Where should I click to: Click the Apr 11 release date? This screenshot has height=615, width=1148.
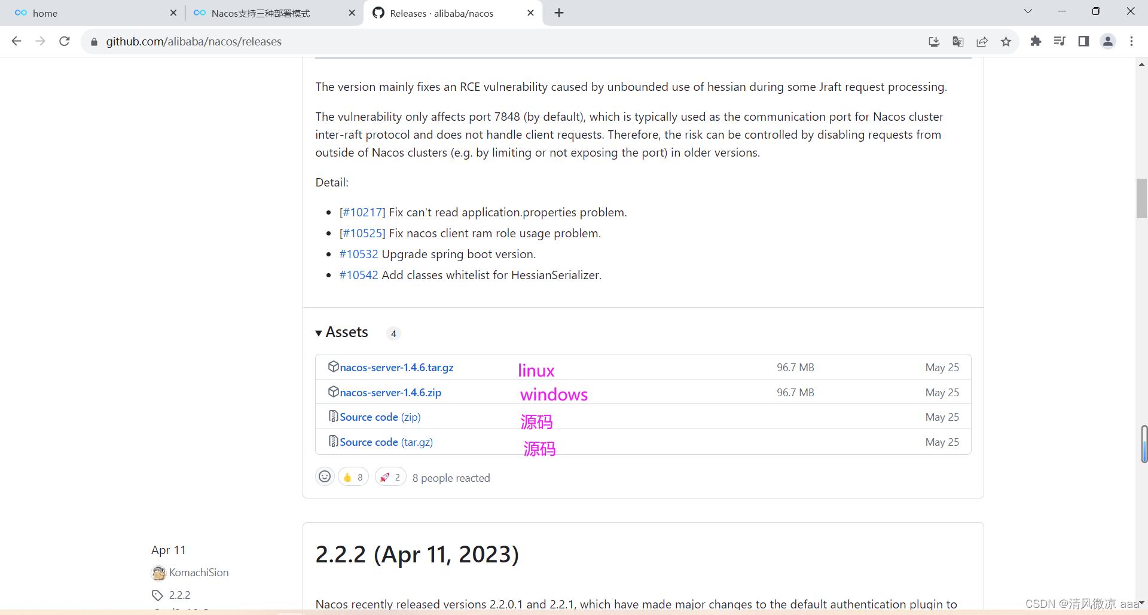(x=169, y=550)
